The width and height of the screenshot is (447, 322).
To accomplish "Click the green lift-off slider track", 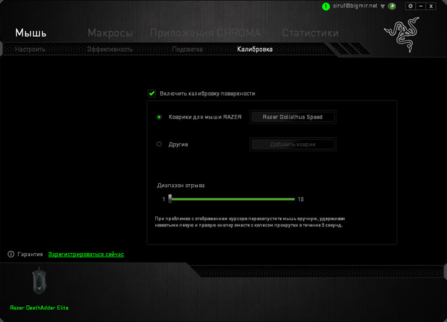I will [233, 199].
